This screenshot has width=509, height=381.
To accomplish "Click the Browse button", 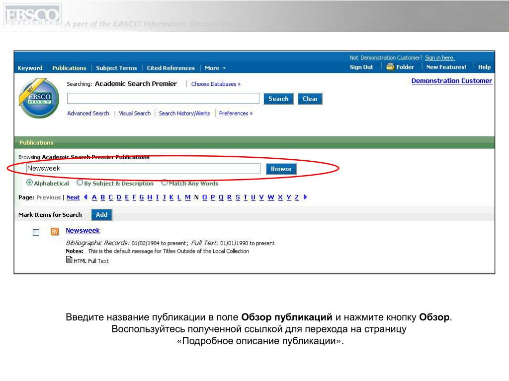I will click(281, 169).
